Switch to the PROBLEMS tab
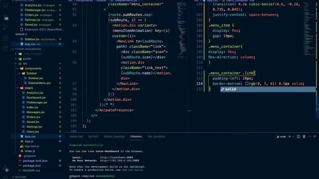Image resolution: width=319 pixels, height=179 pixels. click(x=76, y=137)
